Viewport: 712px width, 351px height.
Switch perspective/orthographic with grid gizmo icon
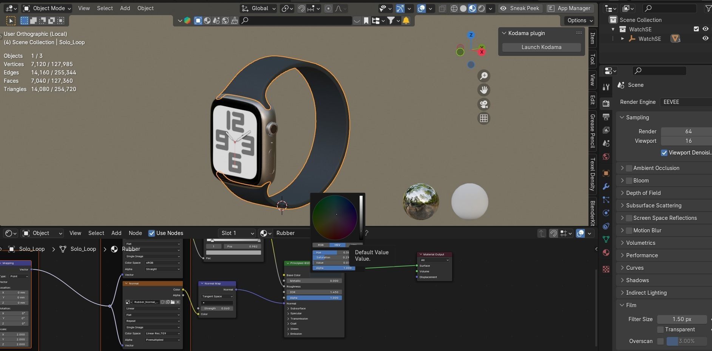point(484,118)
